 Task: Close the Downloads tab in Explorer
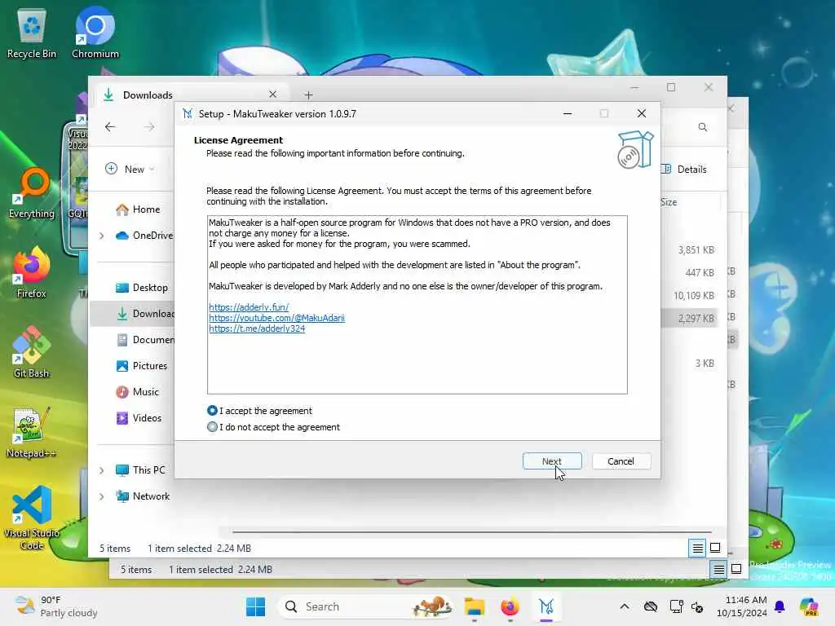point(272,95)
